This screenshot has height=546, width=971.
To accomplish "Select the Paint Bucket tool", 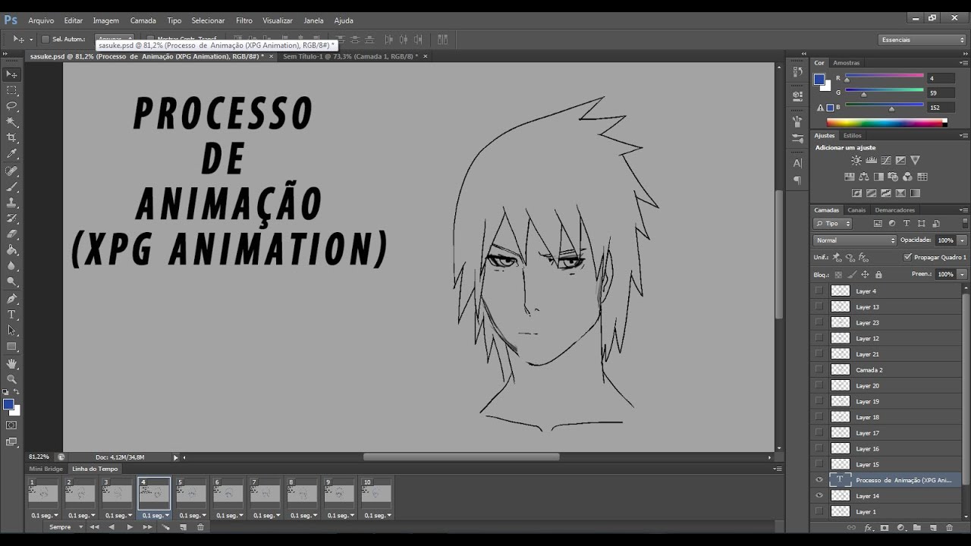I will tap(11, 250).
